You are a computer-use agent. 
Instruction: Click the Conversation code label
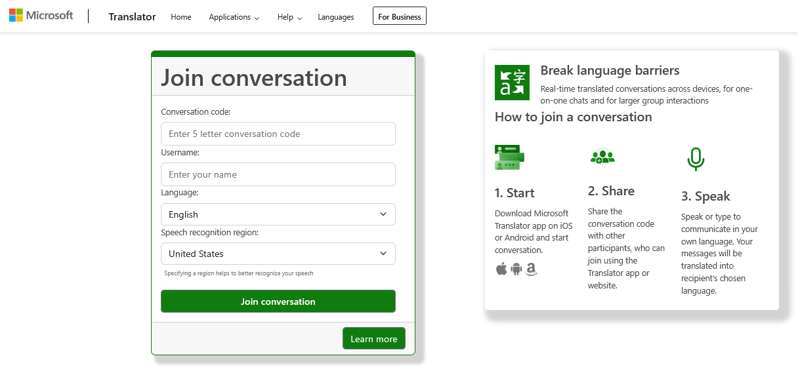tap(196, 112)
